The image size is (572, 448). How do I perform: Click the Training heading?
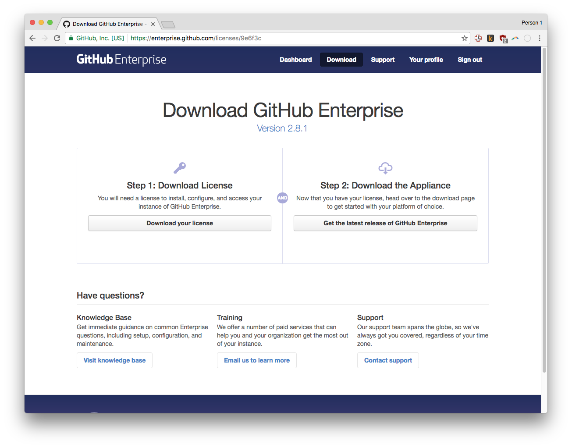click(x=230, y=317)
